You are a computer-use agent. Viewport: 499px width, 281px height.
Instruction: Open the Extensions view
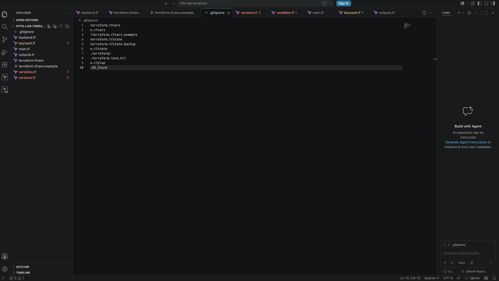(4, 65)
